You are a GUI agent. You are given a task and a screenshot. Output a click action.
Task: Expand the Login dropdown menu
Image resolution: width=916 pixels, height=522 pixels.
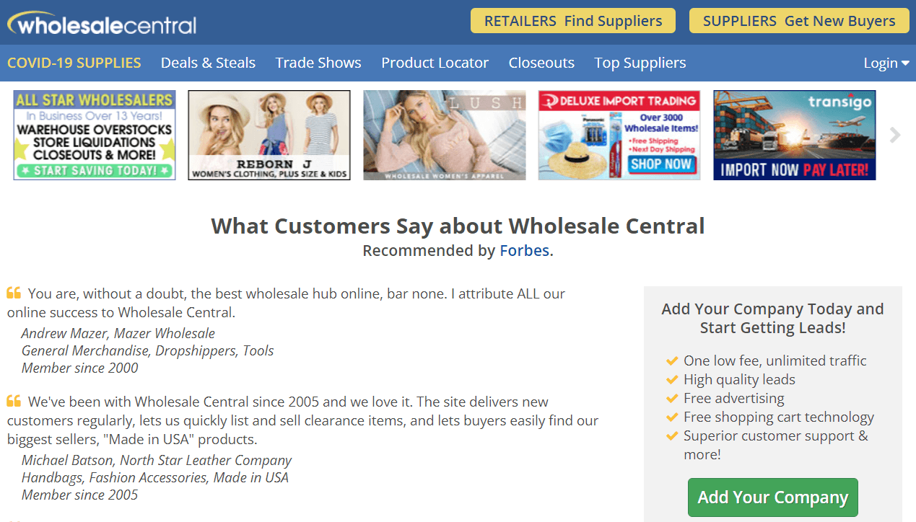tap(886, 63)
